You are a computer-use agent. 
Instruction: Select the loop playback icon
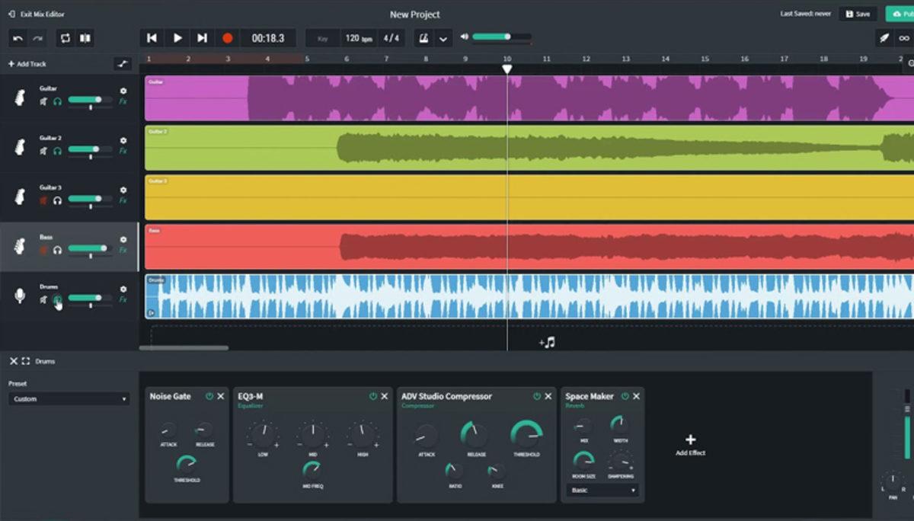coord(65,37)
